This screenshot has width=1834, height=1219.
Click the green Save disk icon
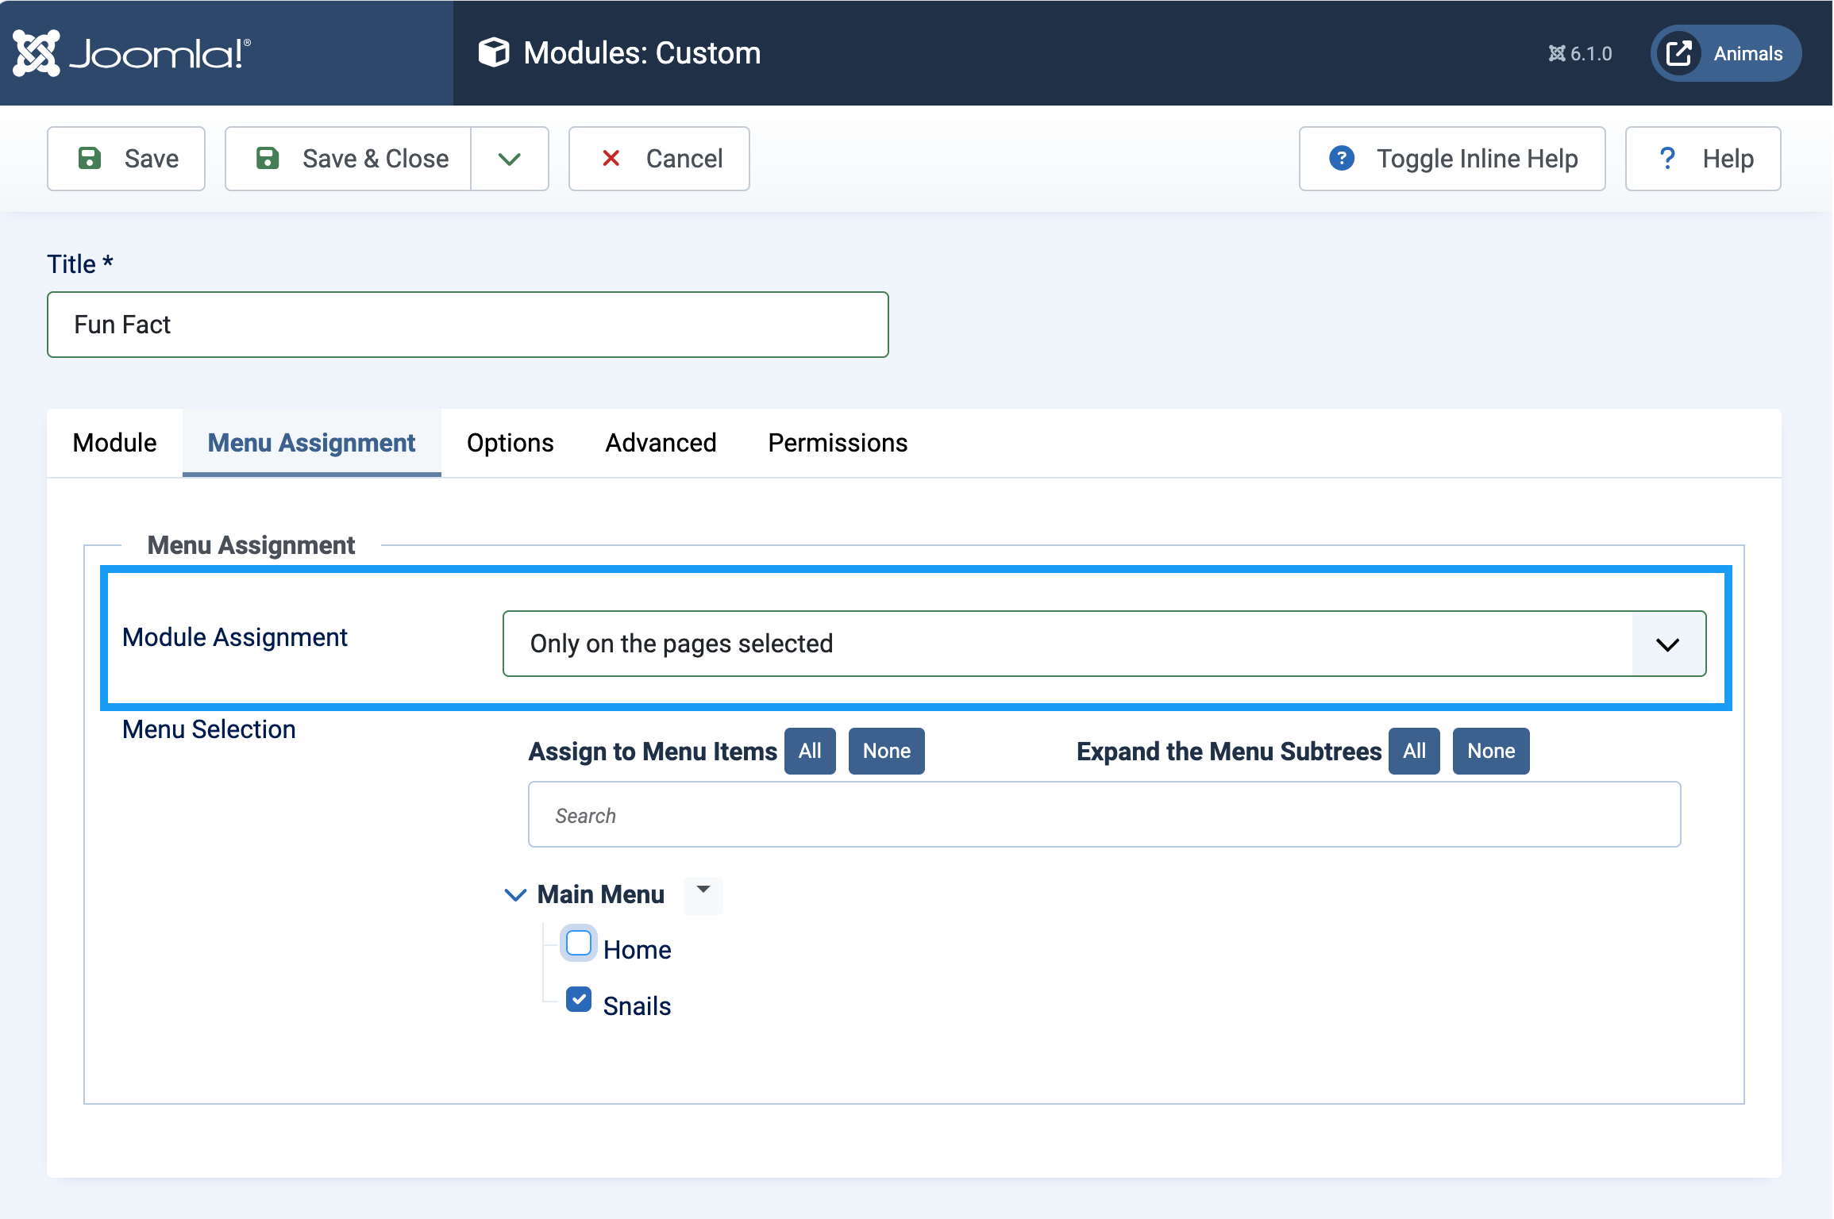click(90, 158)
